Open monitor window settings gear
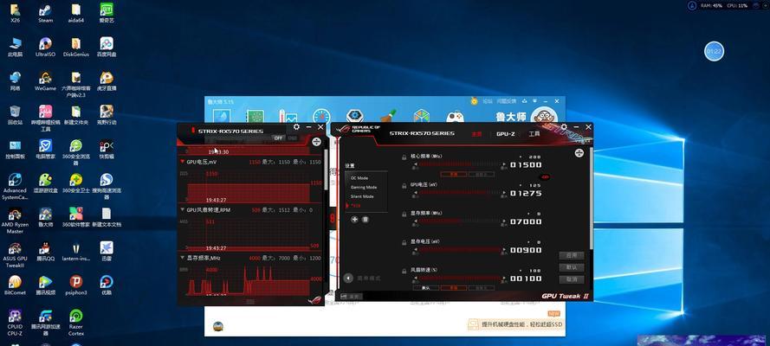Screen dimensions: 770x346 click(296, 127)
